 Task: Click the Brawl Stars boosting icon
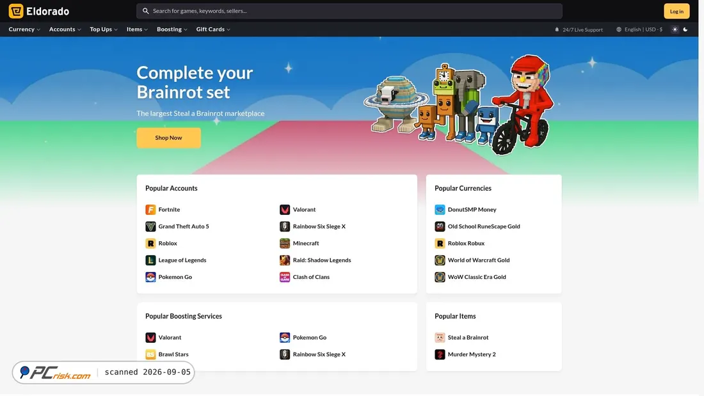coord(150,354)
